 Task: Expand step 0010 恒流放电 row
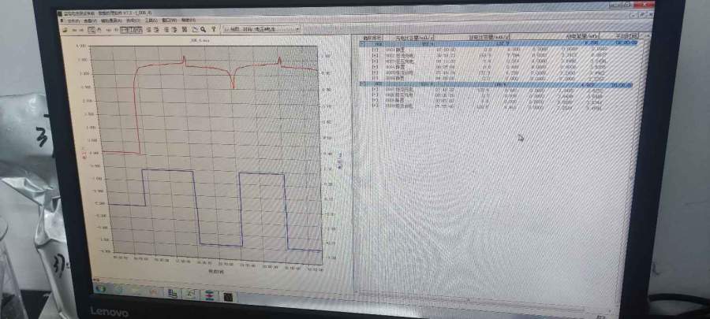click(375, 106)
